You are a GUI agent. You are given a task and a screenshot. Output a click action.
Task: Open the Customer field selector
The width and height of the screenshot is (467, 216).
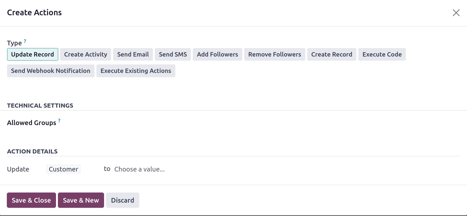pos(63,169)
